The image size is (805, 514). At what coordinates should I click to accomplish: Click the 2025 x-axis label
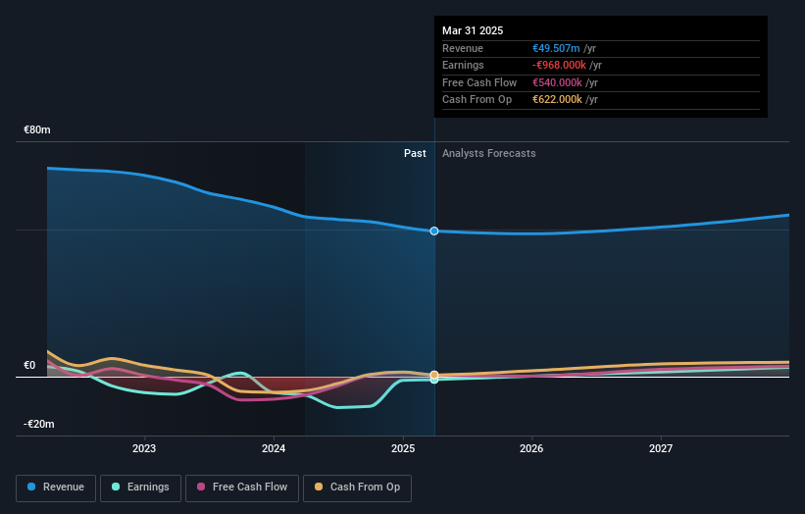tap(403, 449)
